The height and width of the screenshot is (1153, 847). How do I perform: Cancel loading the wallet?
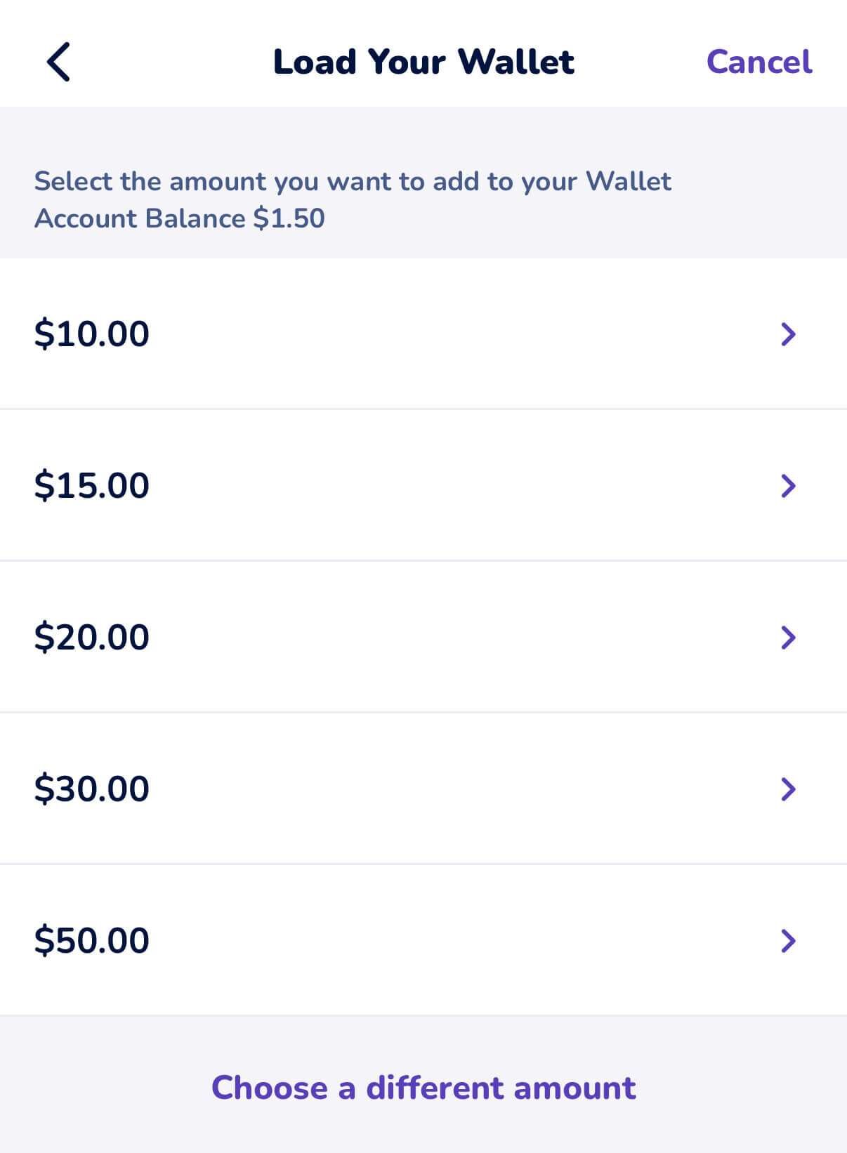(759, 62)
